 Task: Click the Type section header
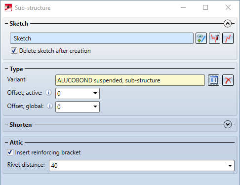pyautogui.click(x=16, y=69)
